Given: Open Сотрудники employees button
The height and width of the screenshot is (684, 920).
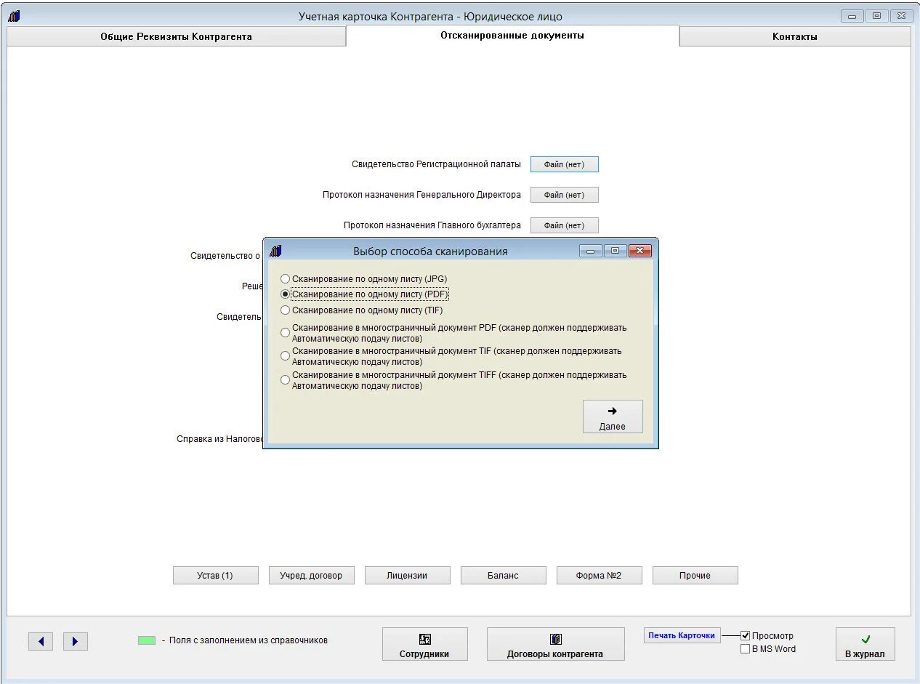Looking at the screenshot, I should (424, 644).
